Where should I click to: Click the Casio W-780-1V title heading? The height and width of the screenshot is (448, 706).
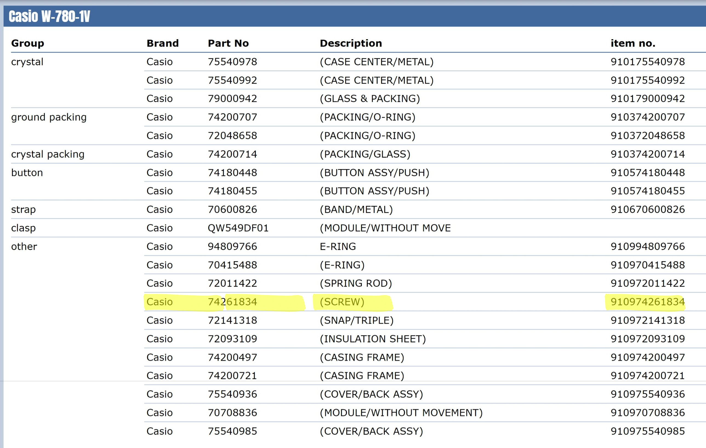click(49, 16)
